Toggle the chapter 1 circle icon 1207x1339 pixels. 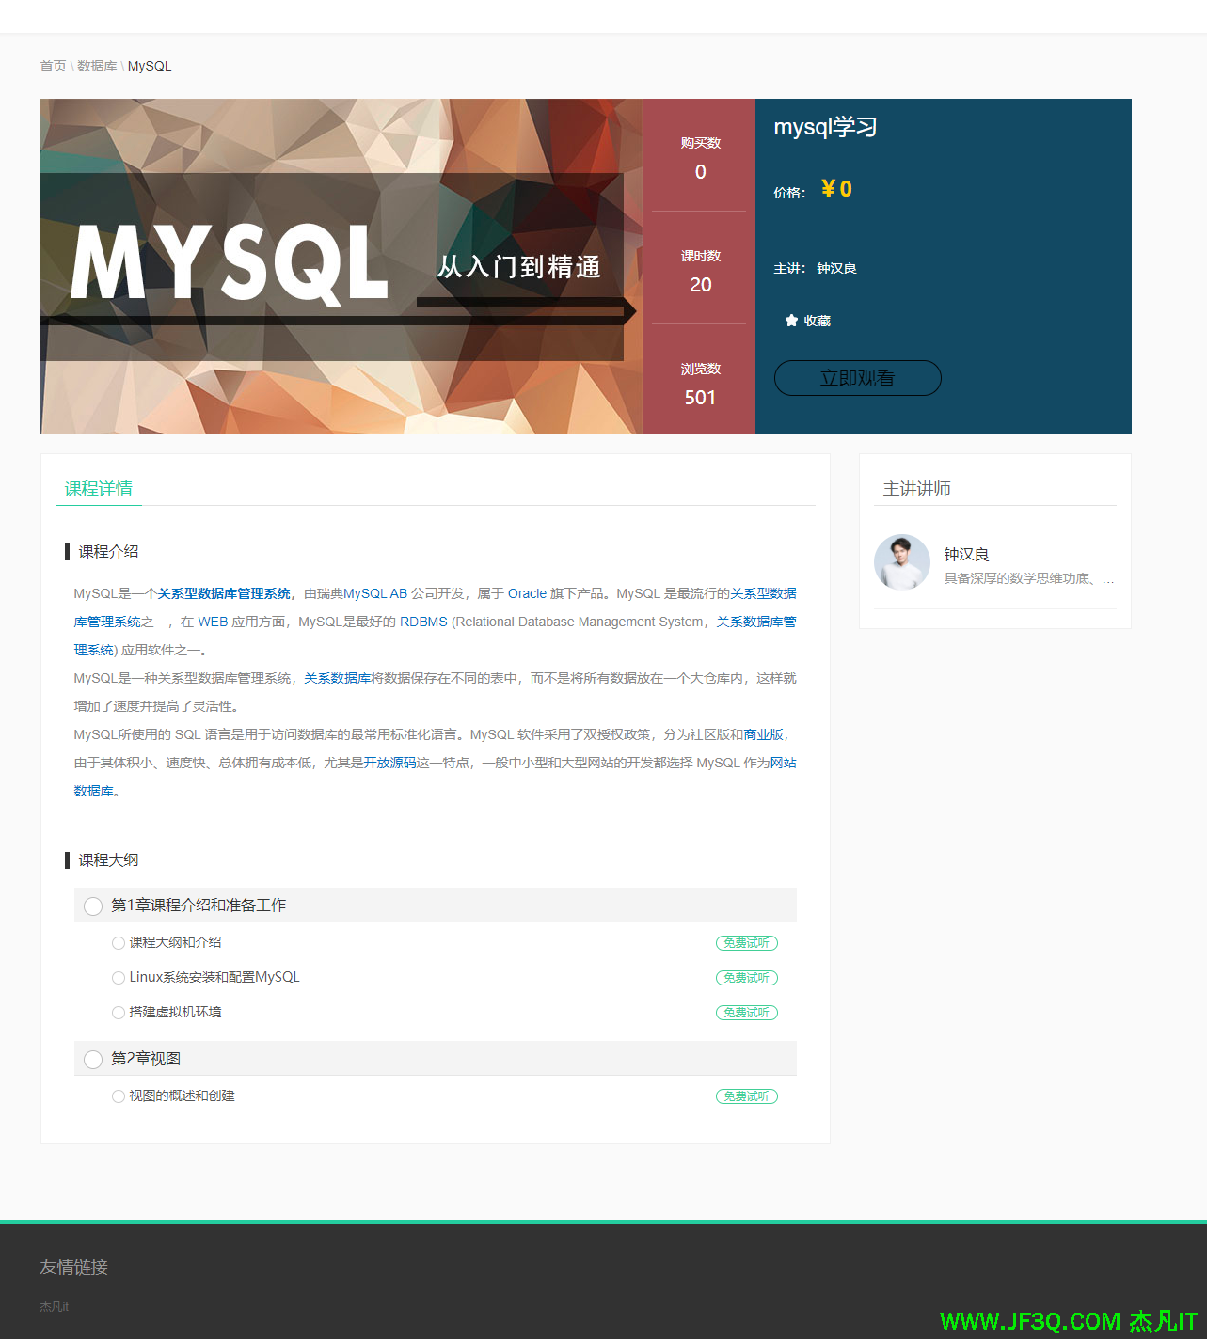(93, 906)
